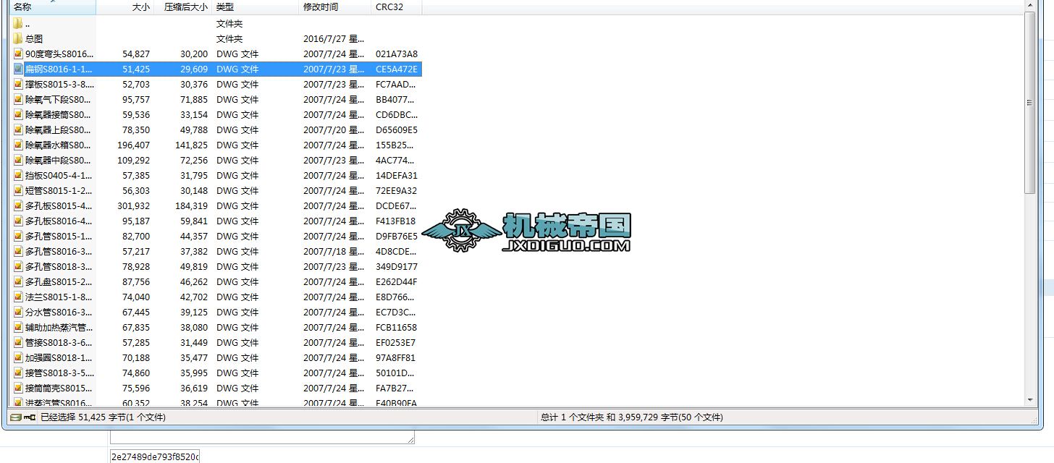Click the size value 54,827
The width and height of the screenshot is (1054, 463).
(136, 54)
